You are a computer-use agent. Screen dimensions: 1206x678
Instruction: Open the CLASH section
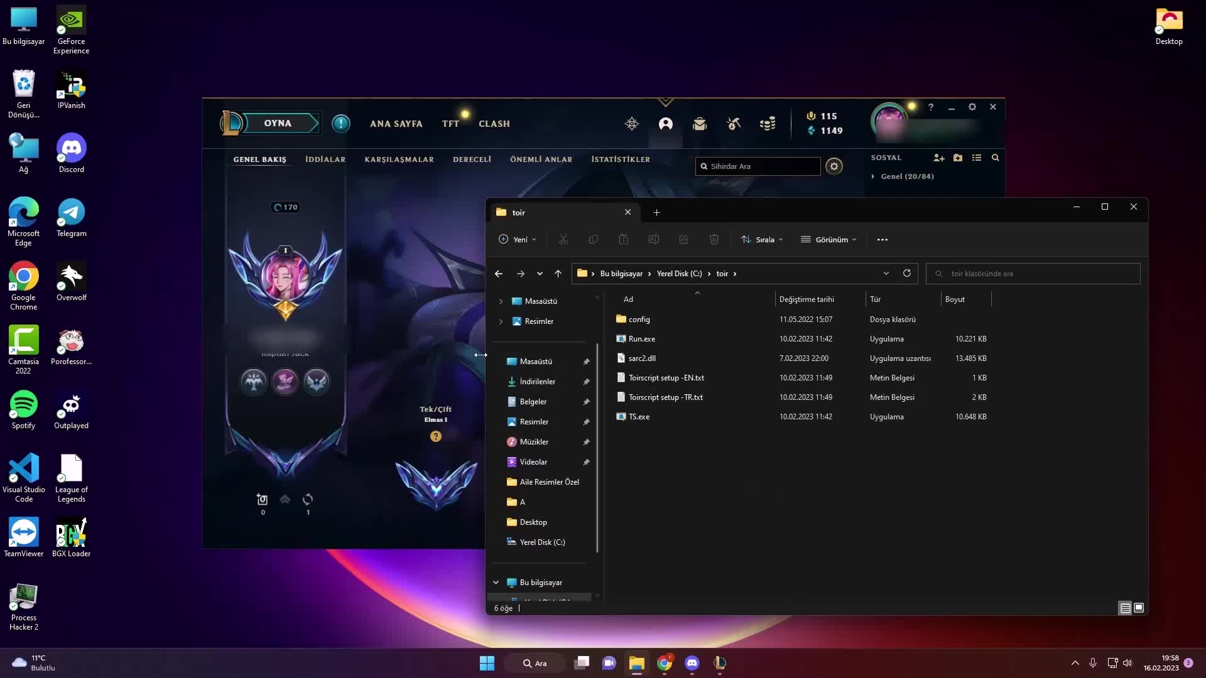tap(494, 124)
